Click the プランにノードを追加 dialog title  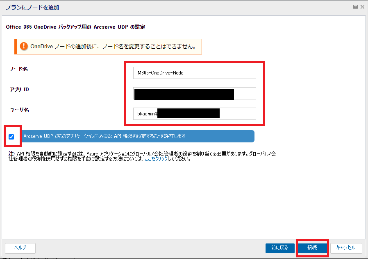32,7
